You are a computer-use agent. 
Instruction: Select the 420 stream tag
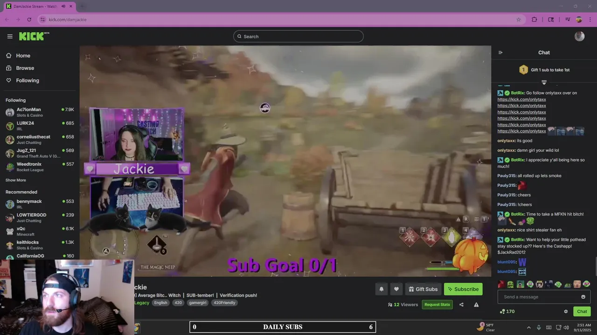pos(178,303)
